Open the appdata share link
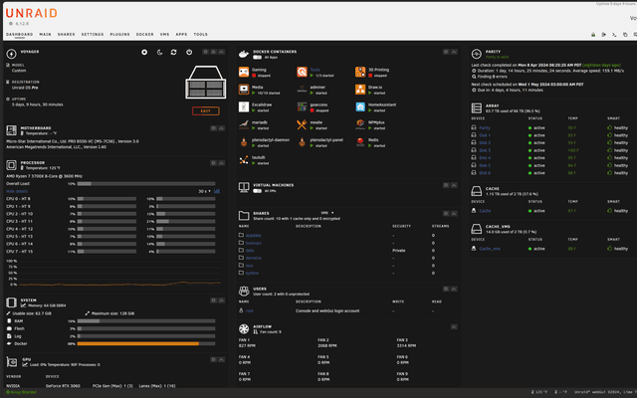637x398 pixels. [253, 236]
